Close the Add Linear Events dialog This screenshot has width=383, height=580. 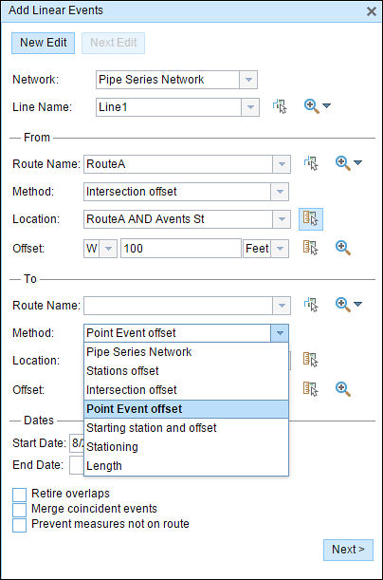(372, 11)
